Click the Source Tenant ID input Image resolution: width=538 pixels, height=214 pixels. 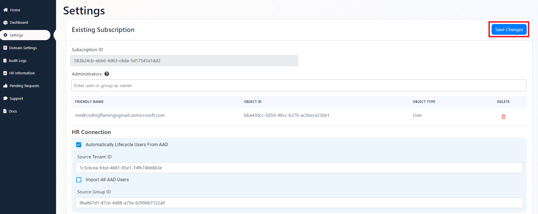click(x=299, y=168)
